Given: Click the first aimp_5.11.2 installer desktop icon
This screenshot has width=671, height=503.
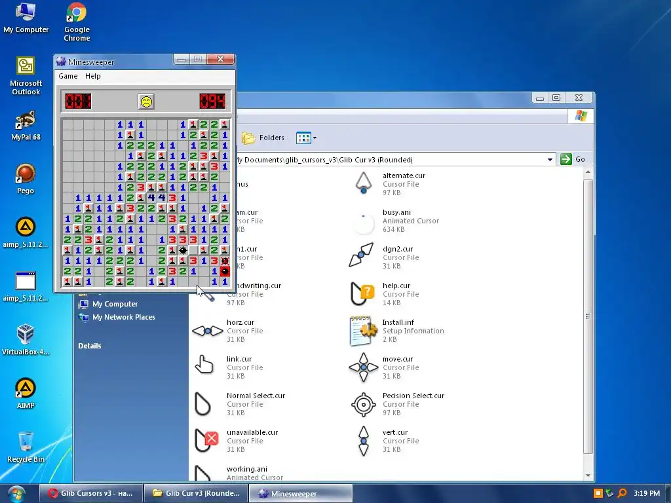Looking at the screenshot, I should (26, 233).
